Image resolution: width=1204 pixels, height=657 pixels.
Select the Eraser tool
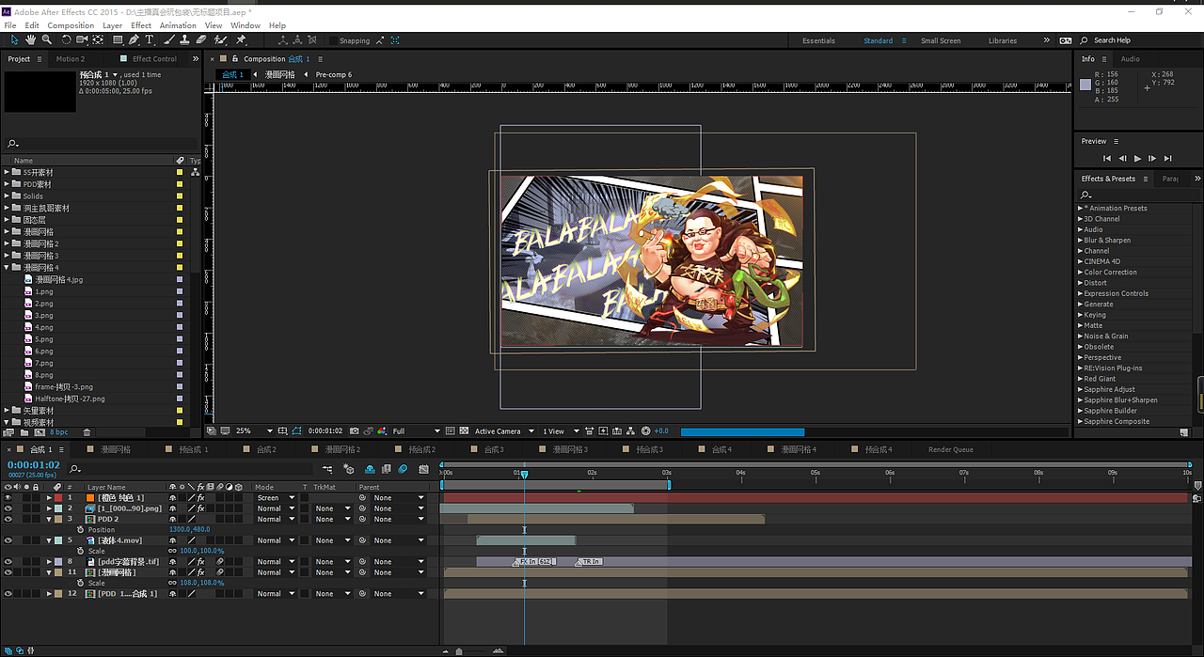point(201,40)
